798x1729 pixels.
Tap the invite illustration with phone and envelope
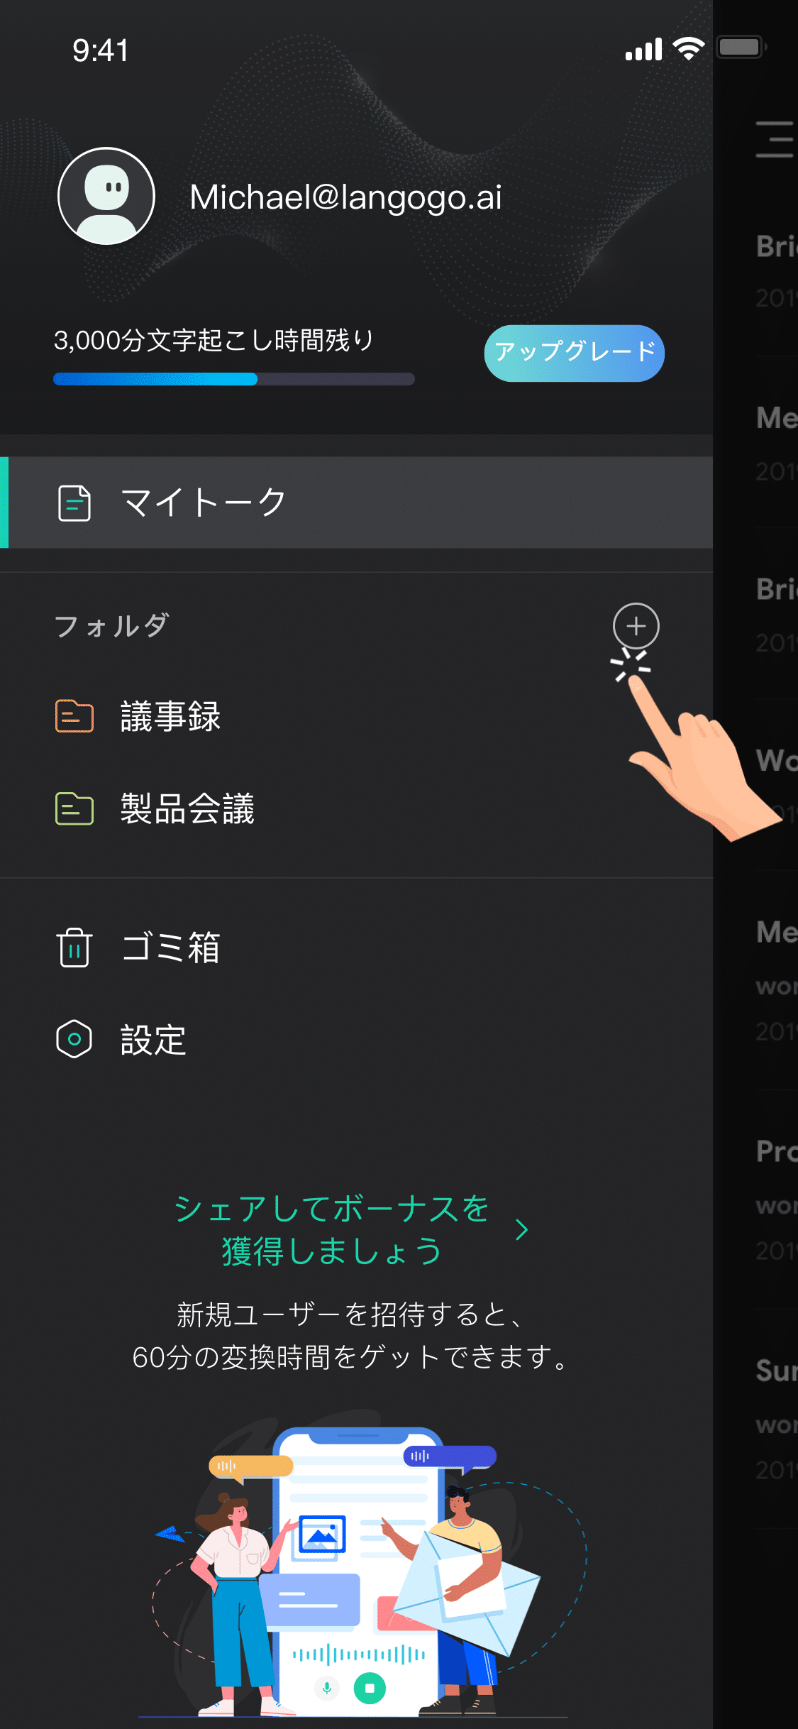point(362,1569)
